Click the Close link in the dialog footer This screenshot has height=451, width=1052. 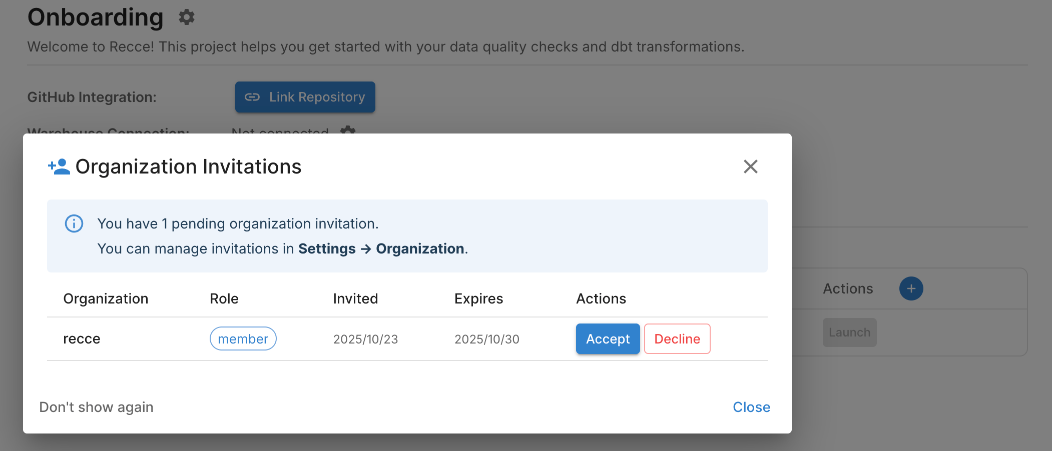[751, 407]
